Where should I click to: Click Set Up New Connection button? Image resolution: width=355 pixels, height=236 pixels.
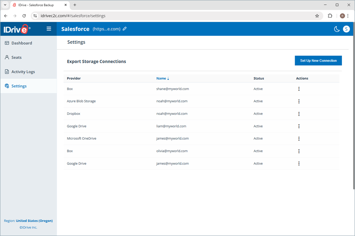point(318,61)
